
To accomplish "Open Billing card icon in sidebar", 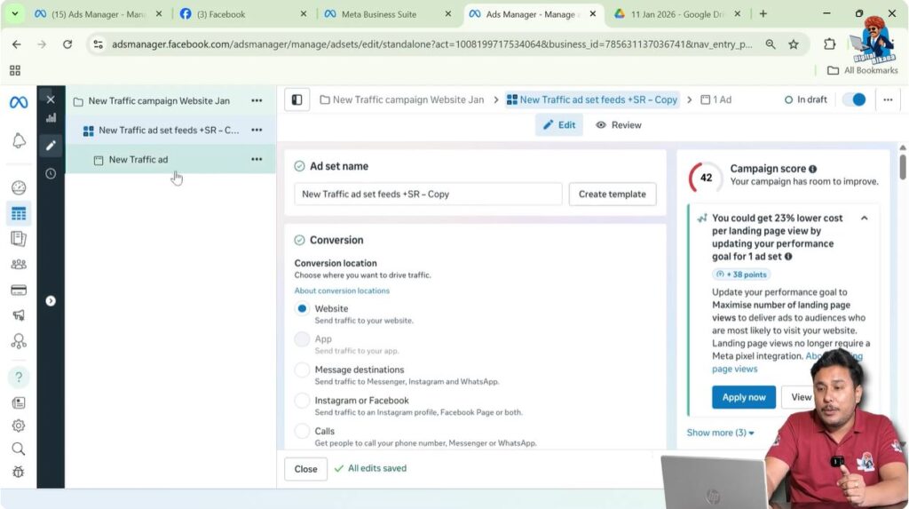I will 19,290.
